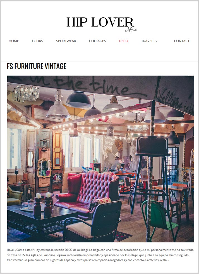
Task: Click the x Africa signature under logo
Action: click(x=131, y=30)
